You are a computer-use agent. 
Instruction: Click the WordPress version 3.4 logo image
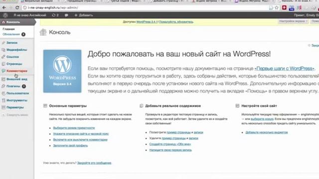click(62, 71)
